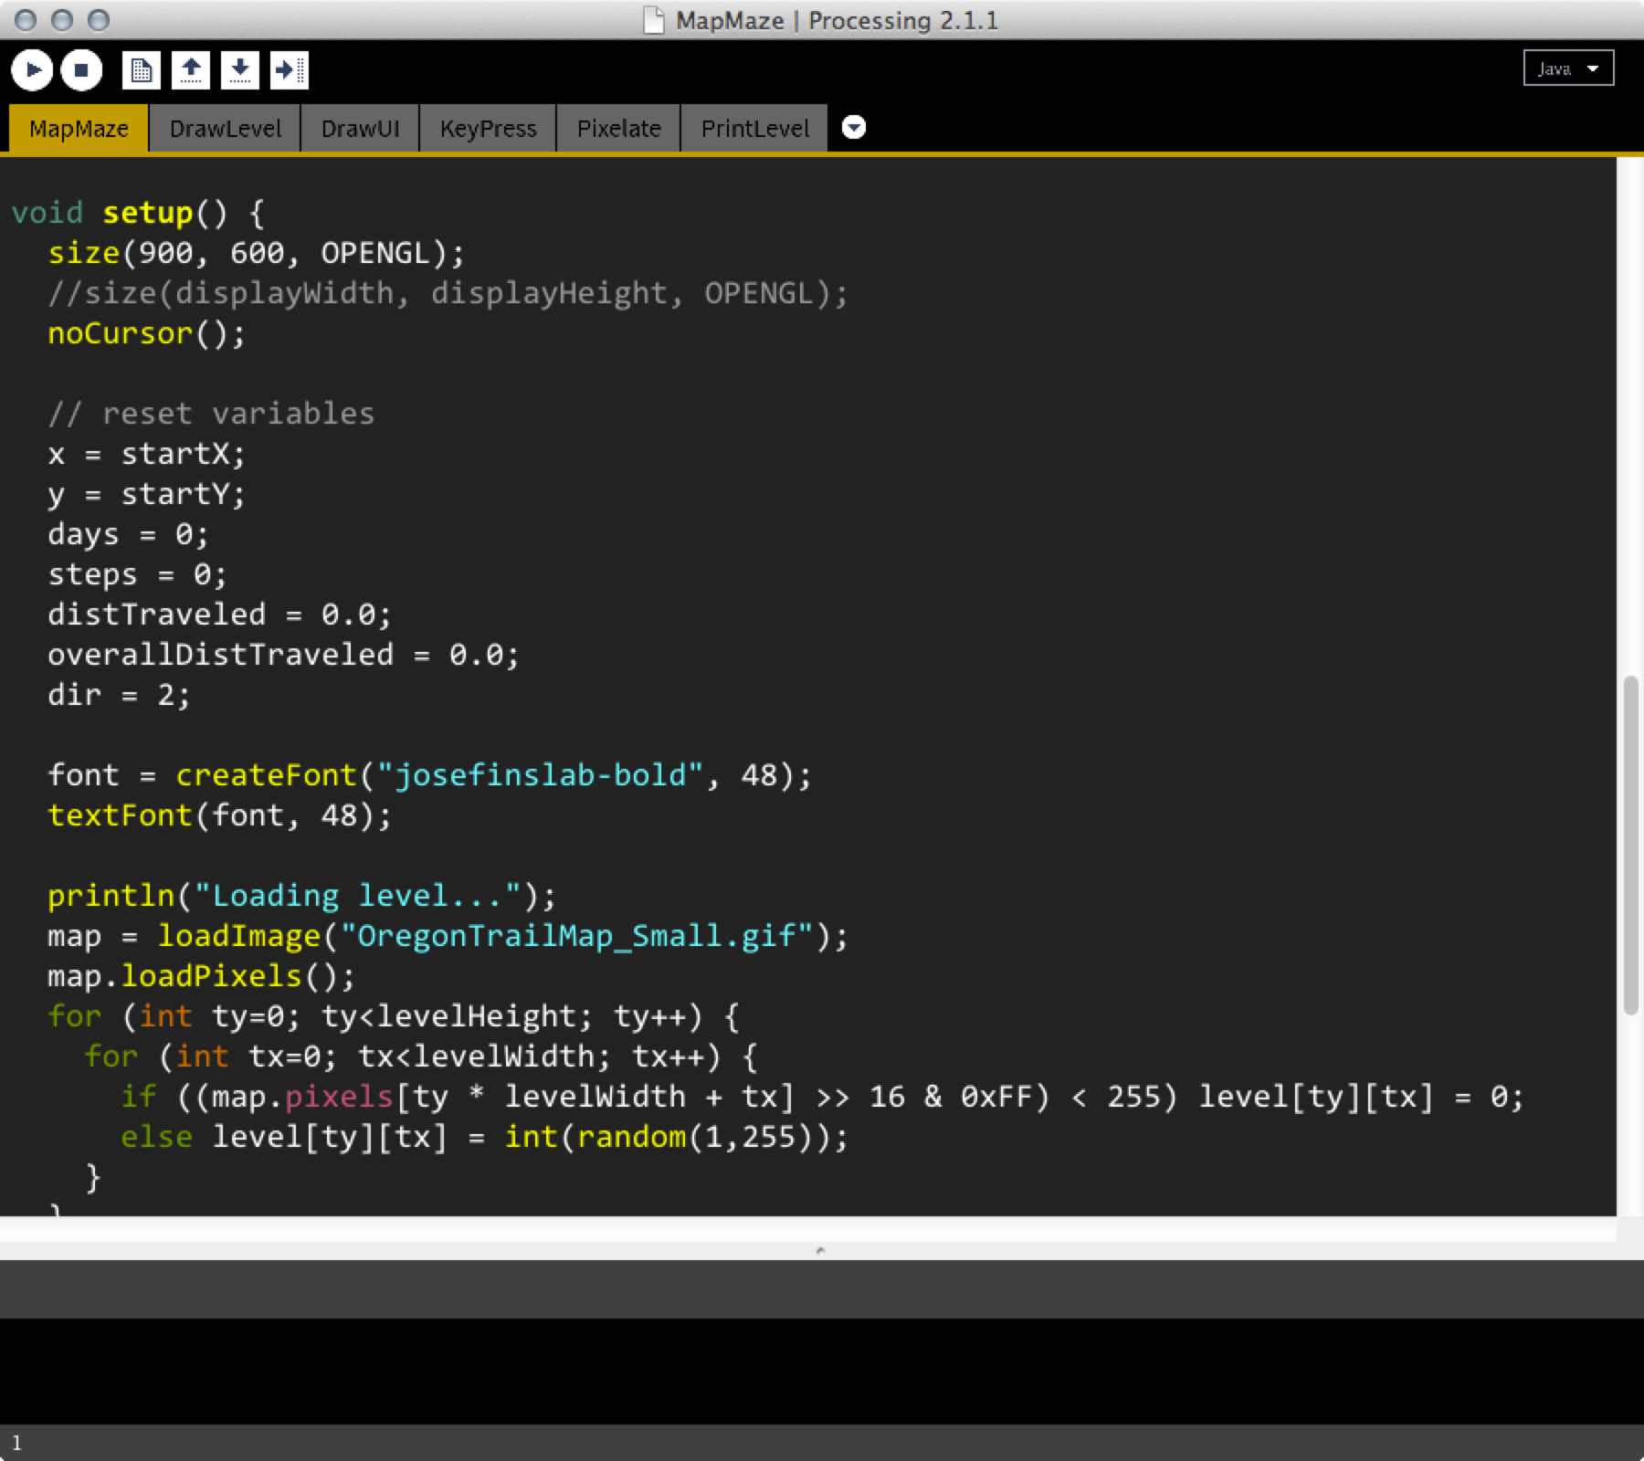1644x1461 pixels.
Task: Click the '// reset variables' comment
Action: click(211, 414)
